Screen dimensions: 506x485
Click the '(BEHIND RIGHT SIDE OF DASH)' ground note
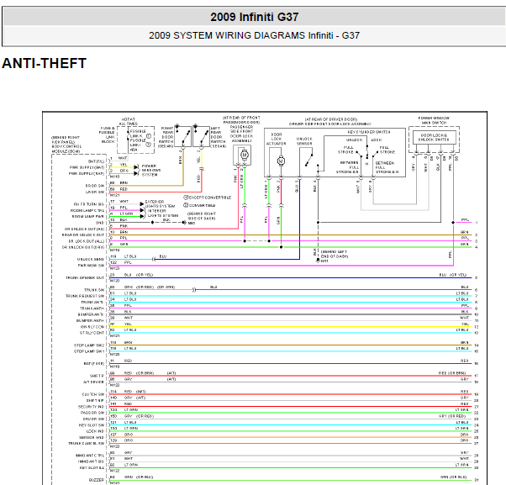pos(202,216)
